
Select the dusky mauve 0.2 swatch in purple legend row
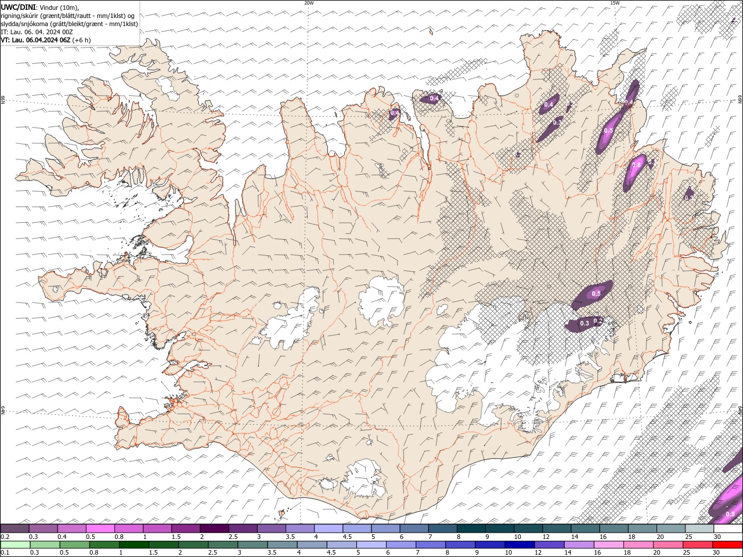(x=15, y=529)
